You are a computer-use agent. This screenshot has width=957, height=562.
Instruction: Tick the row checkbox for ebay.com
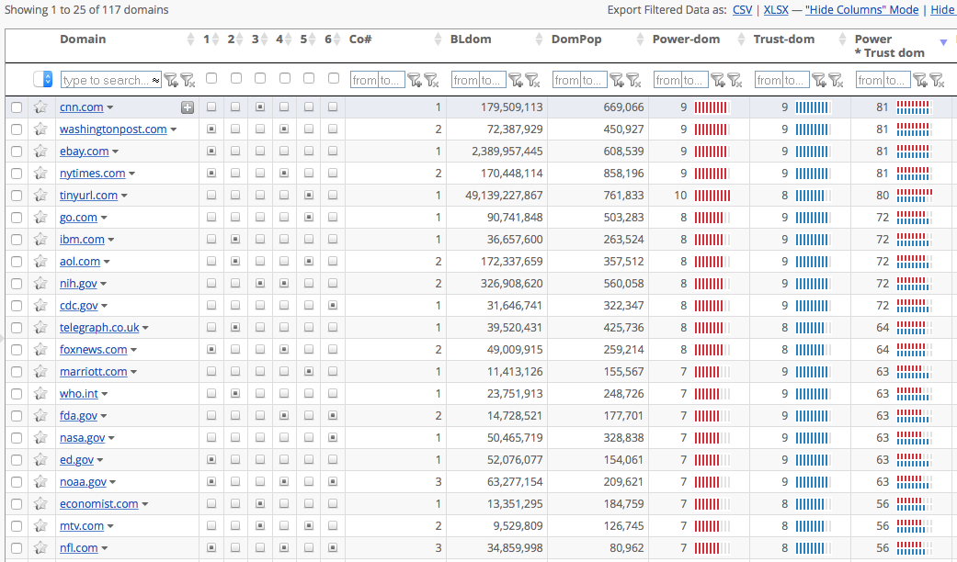click(x=17, y=152)
